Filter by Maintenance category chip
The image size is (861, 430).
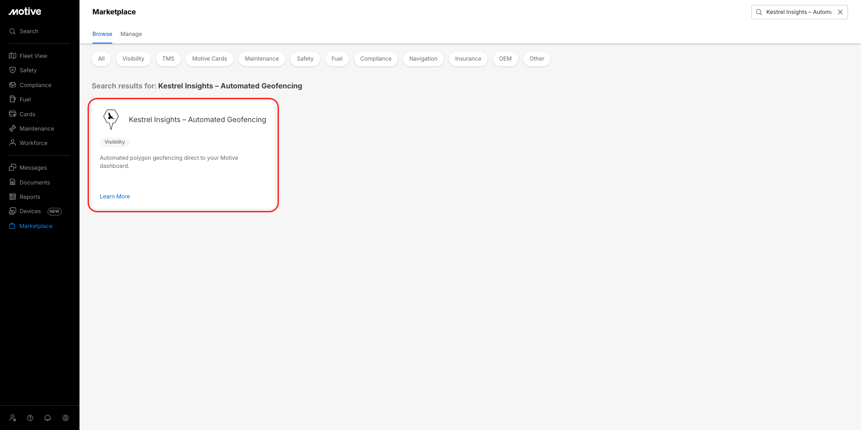(262, 59)
